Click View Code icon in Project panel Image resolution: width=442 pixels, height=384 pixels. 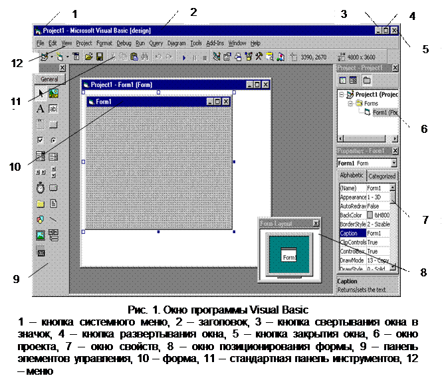[x=342, y=80]
